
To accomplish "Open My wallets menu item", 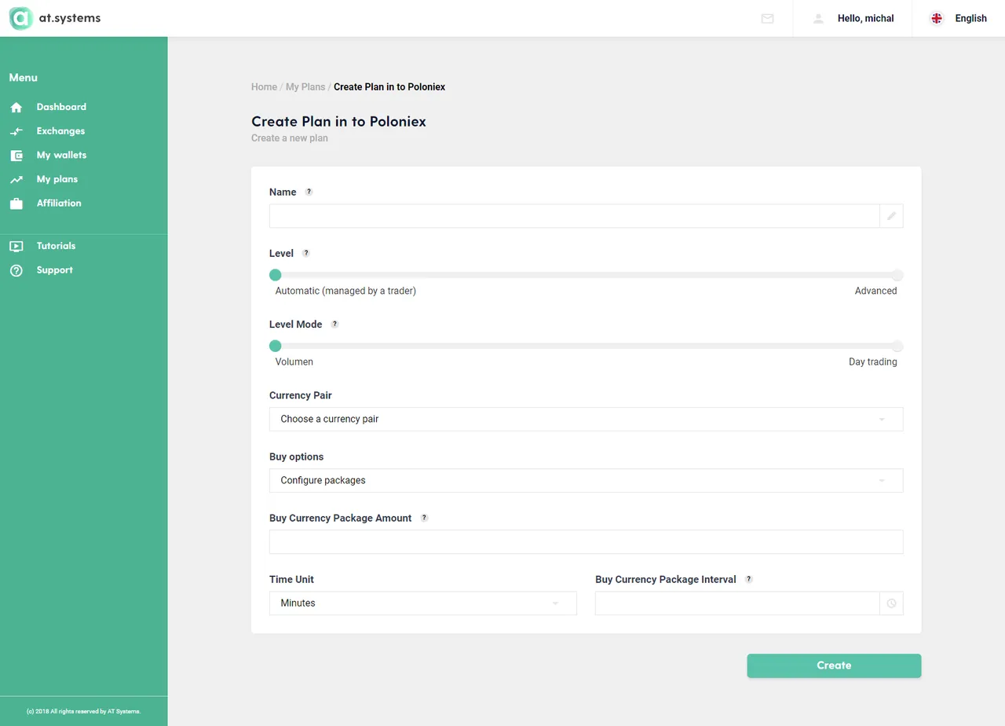I will (x=61, y=156).
